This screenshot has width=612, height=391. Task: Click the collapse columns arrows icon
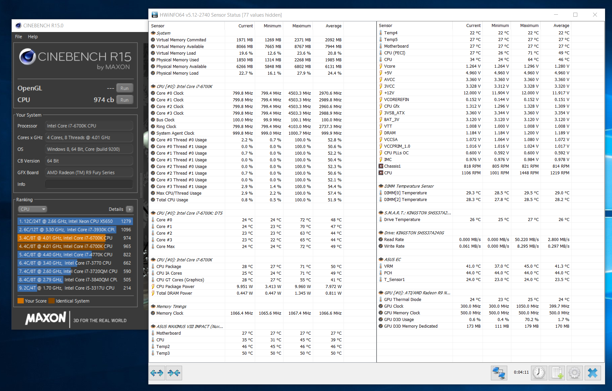174,373
